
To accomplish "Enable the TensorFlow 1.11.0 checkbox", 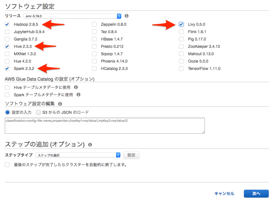I will pos(181,68).
